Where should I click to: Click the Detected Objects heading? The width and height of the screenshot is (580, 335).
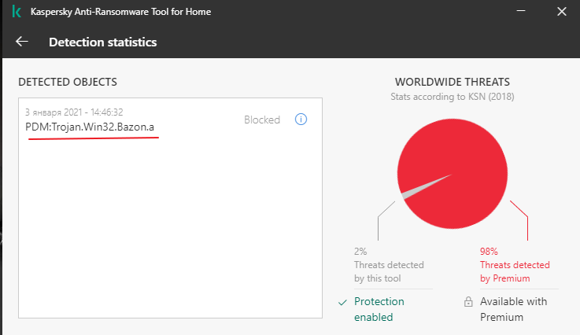pyautogui.click(x=68, y=82)
